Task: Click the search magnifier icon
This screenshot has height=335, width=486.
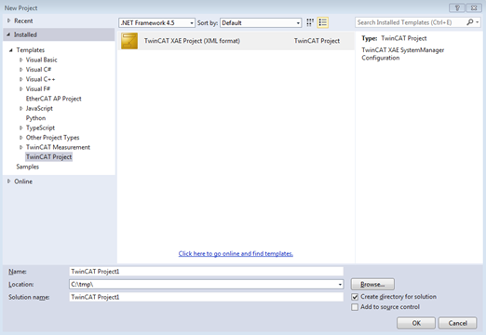Action: coord(470,22)
